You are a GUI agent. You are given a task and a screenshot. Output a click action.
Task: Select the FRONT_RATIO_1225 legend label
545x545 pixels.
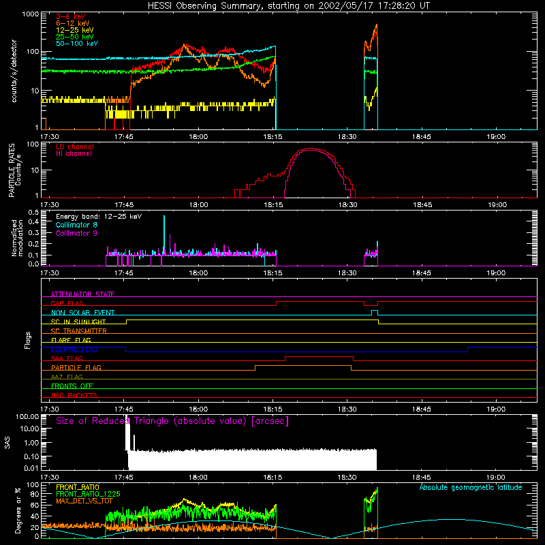click(x=88, y=494)
